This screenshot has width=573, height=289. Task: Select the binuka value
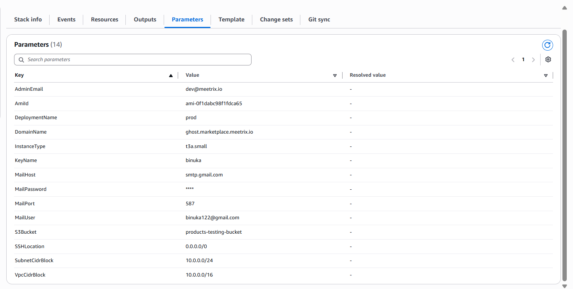click(x=193, y=160)
